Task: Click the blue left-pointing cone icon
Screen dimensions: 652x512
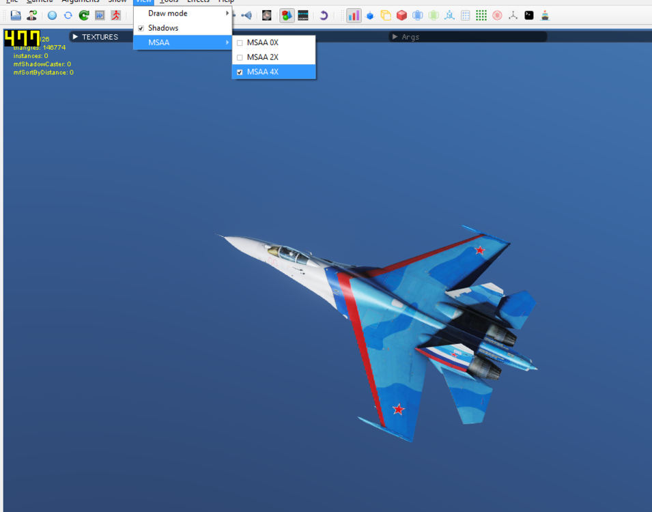Action: 246,16
